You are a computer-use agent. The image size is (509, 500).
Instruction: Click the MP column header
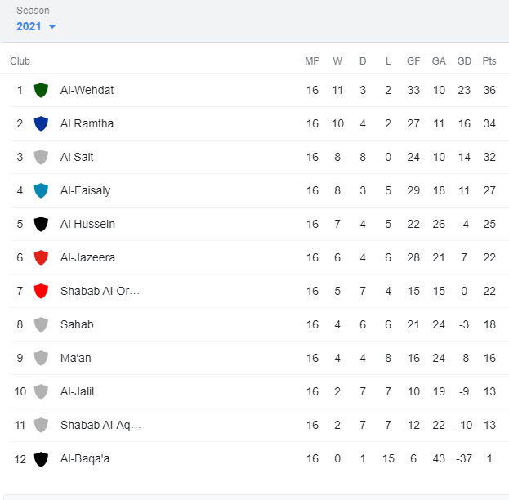(312, 61)
